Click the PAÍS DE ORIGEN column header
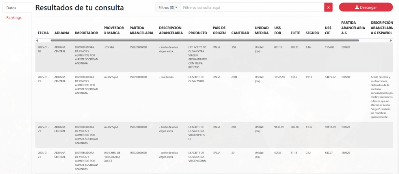Viewport: 399px width, 174px height. [x=219, y=30]
